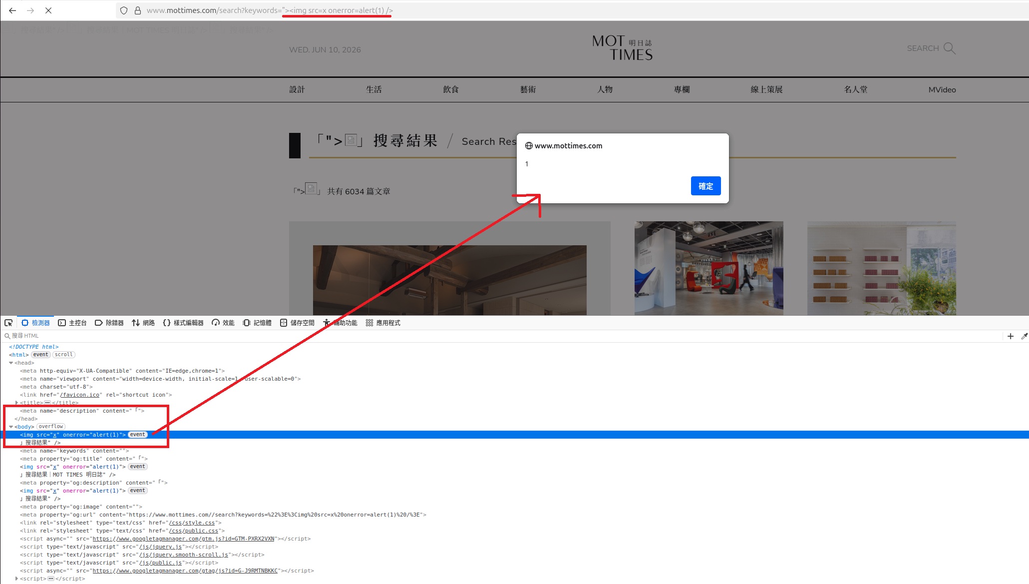1029x584 pixels.
Task: Select the meta charset="utf-8" row
Action: (x=514, y=387)
